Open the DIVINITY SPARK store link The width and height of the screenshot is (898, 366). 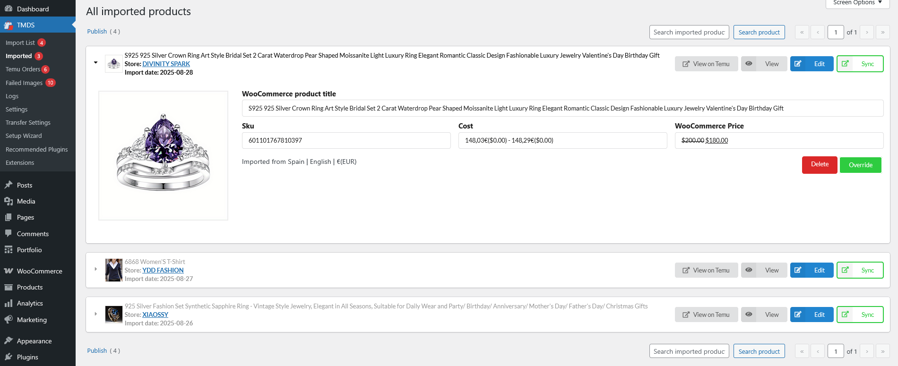pyautogui.click(x=166, y=64)
